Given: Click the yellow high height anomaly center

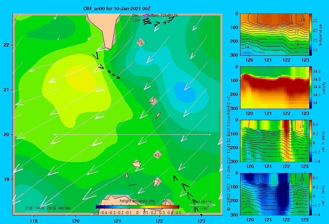Looking at the screenshot, I should (x=80, y=79).
